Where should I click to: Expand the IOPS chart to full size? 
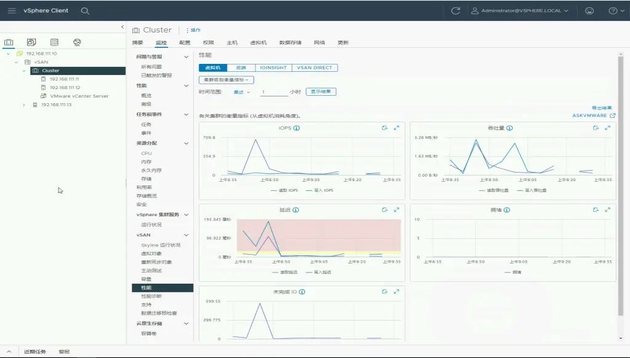397,128
